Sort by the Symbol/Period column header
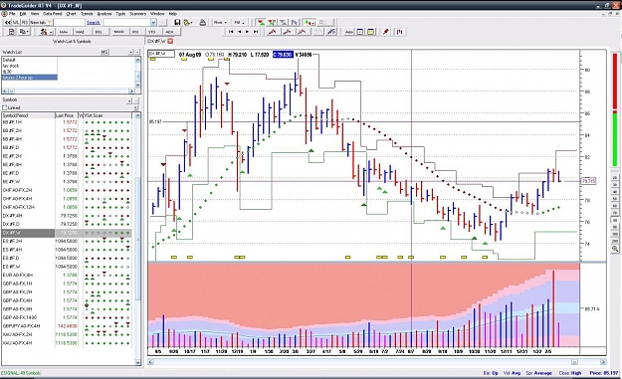The width and height of the screenshot is (622, 379). [28, 115]
